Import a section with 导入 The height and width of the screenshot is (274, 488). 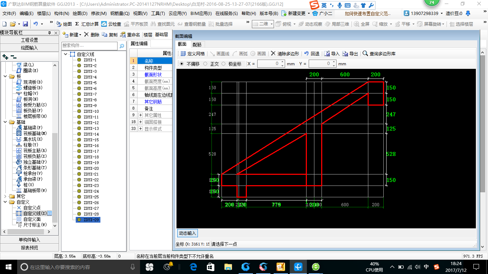(x=332, y=54)
